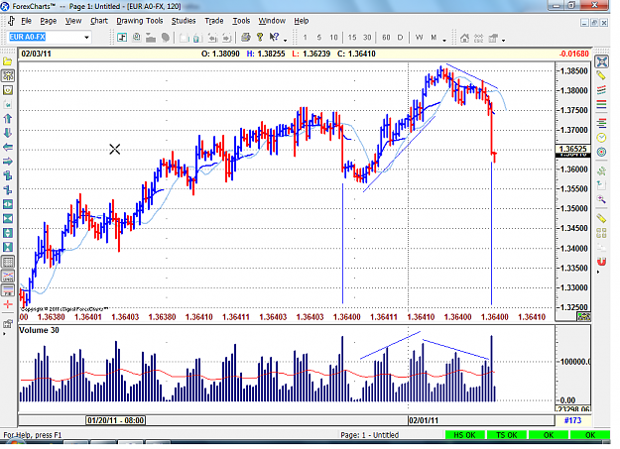This screenshot has height=449, width=620.
Task: Click the blue X icon atop right sidebar
Action: pyautogui.click(x=602, y=61)
